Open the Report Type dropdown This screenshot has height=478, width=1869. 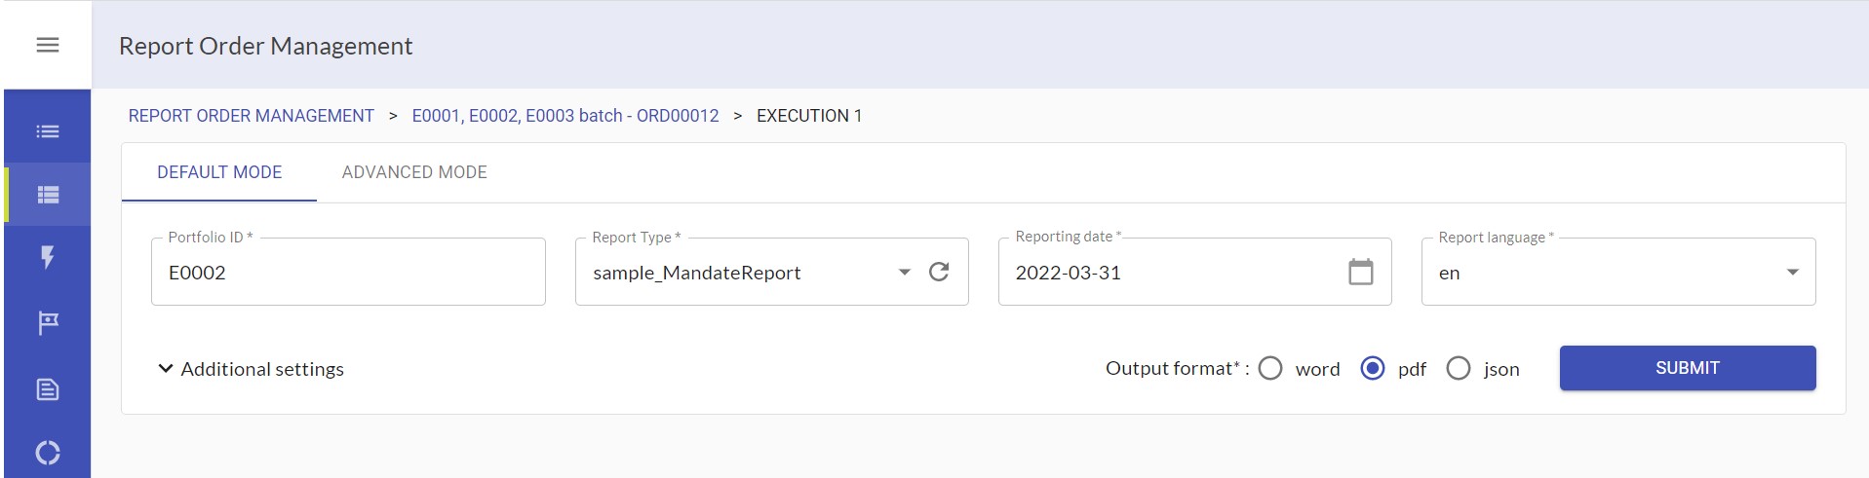point(904,272)
